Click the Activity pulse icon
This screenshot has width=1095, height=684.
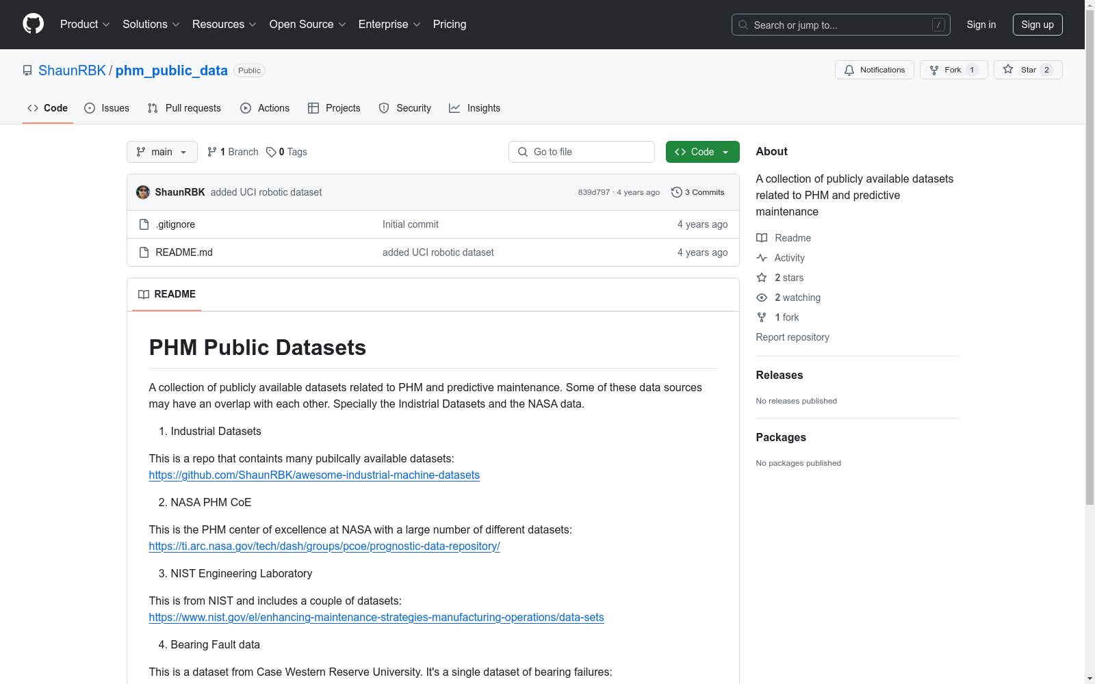click(x=762, y=258)
